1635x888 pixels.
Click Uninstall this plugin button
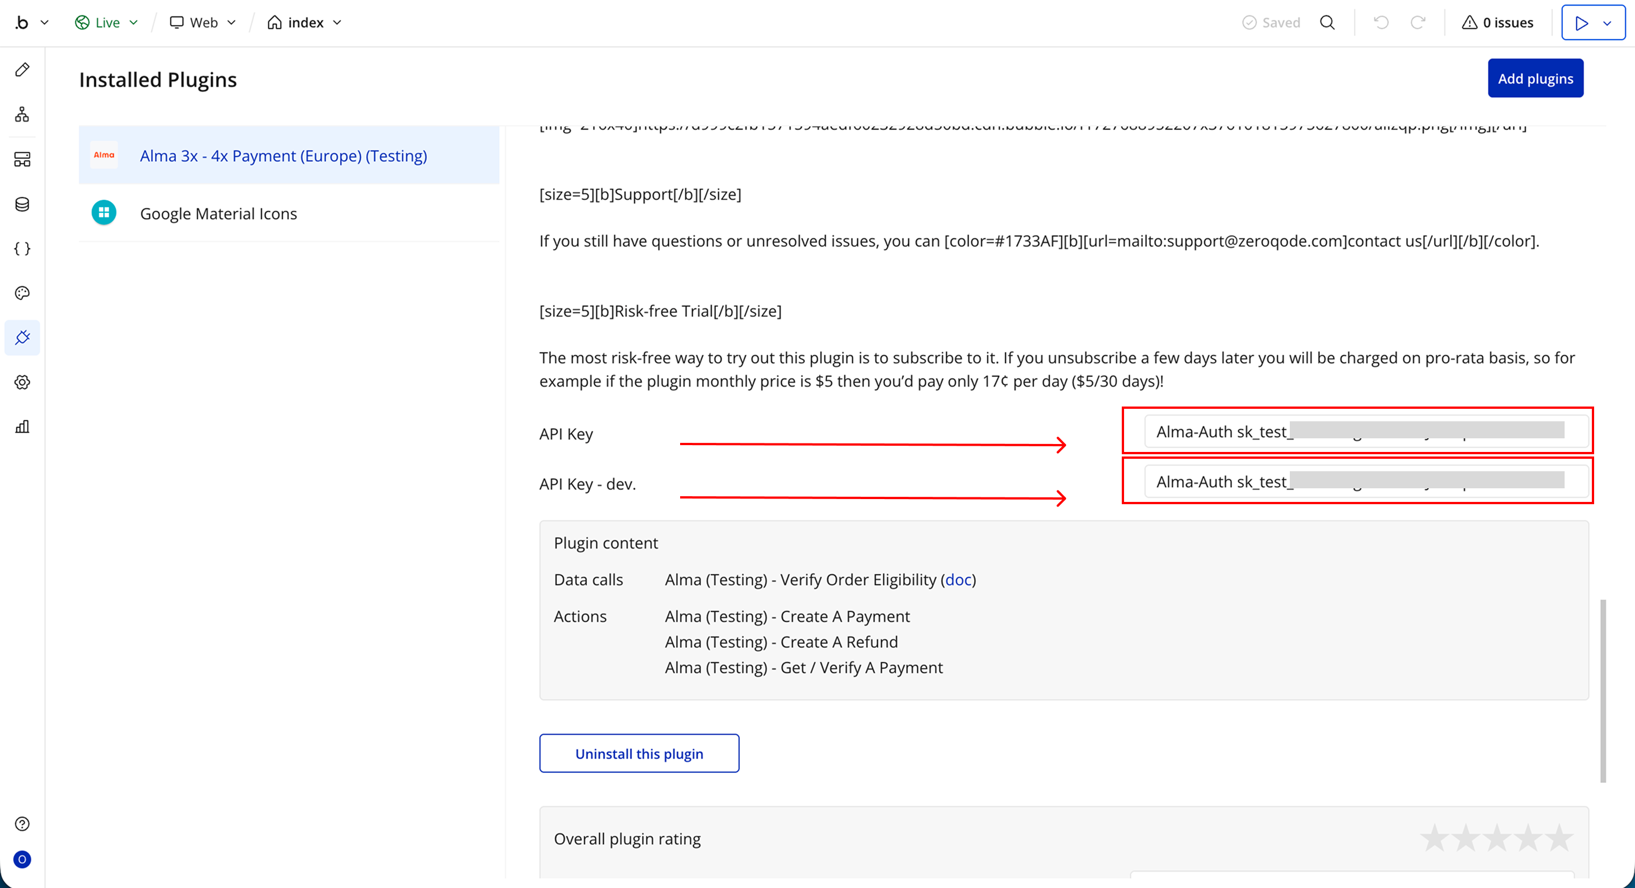(639, 753)
